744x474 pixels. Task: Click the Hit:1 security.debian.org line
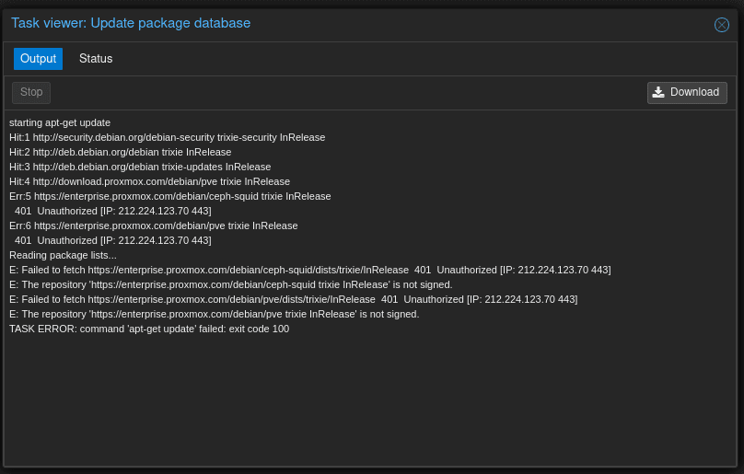[x=167, y=137]
